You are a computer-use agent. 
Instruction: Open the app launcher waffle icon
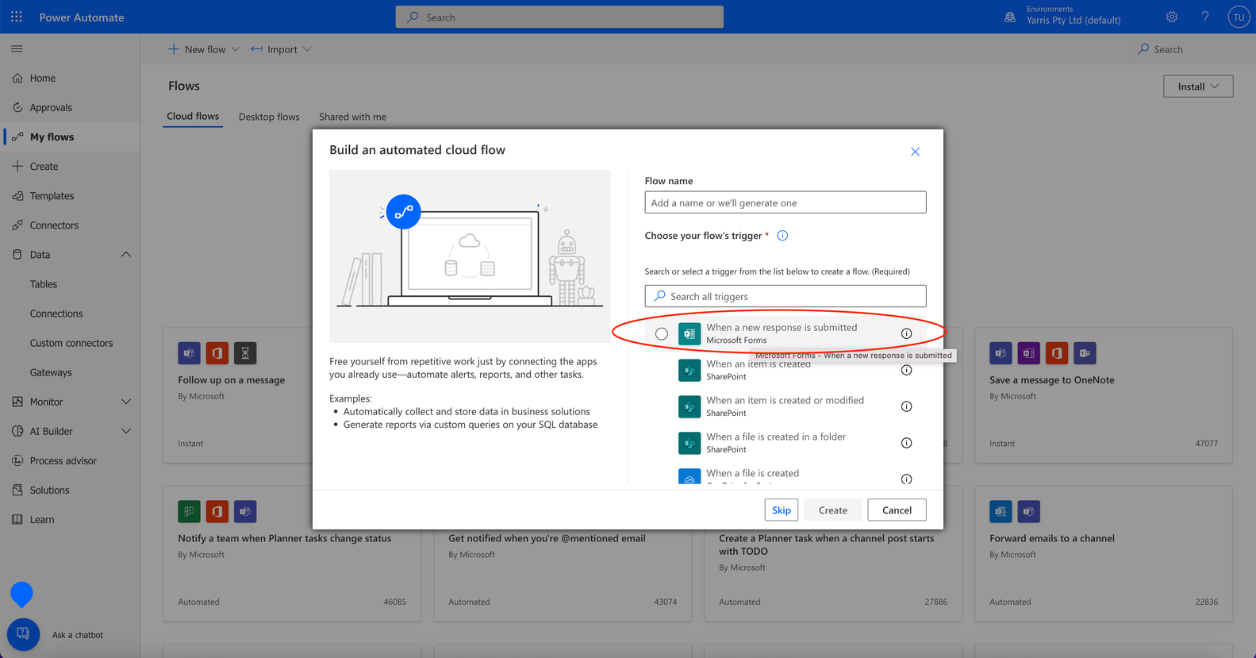point(17,17)
